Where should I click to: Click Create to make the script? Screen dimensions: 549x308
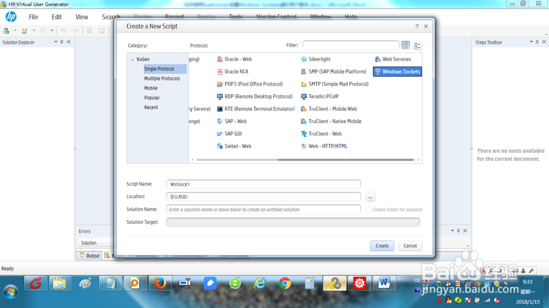(382, 246)
